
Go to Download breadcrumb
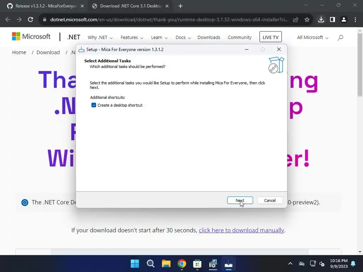pos(48,52)
